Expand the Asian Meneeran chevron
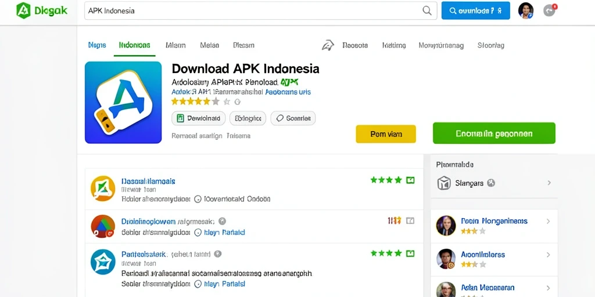The width and height of the screenshot is (595, 297). [x=549, y=288]
